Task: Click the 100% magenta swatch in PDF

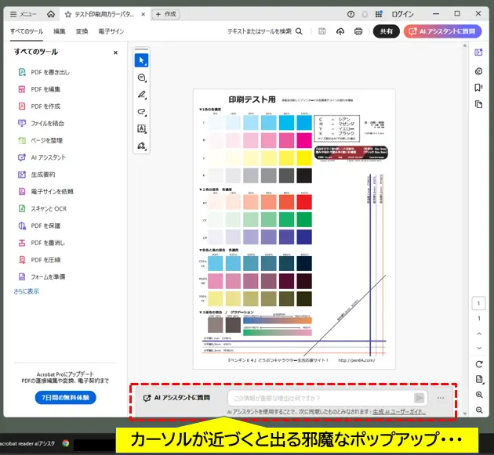Action: (x=304, y=140)
